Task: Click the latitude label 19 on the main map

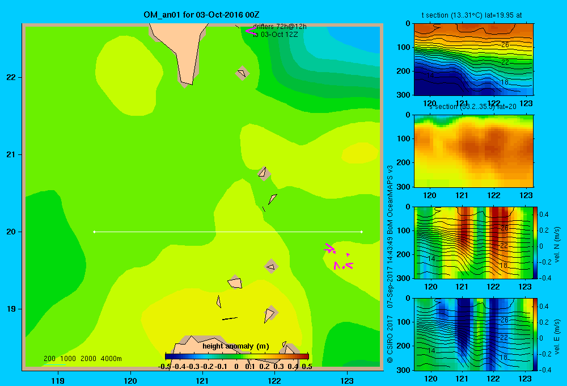Action: (11, 309)
